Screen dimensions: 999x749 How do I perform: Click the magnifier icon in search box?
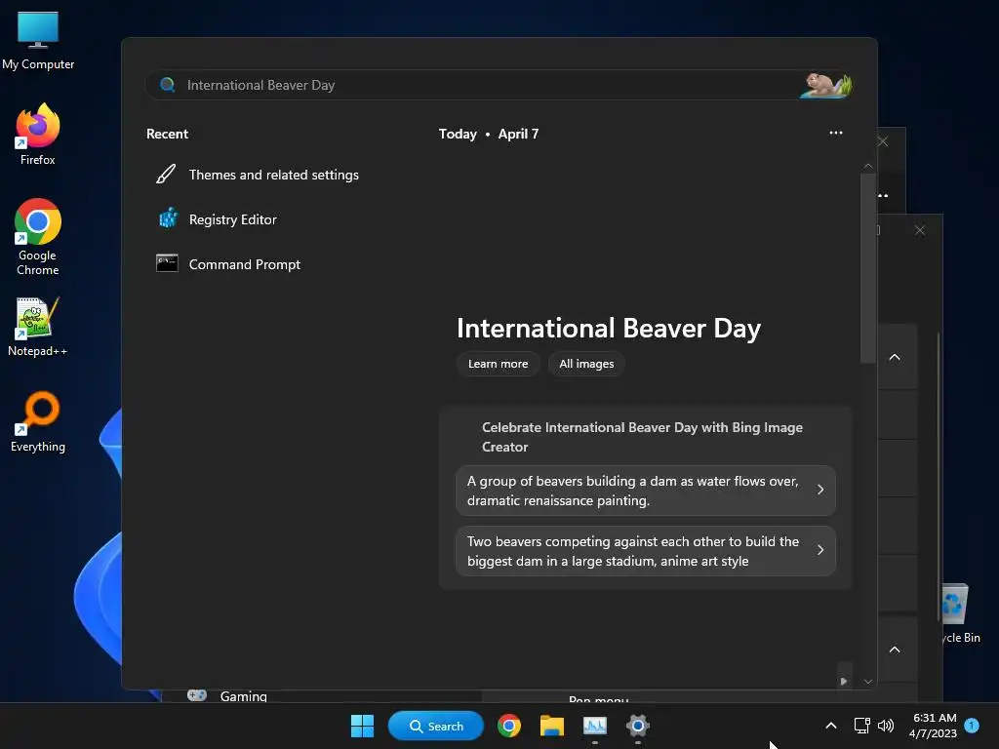pos(168,85)
